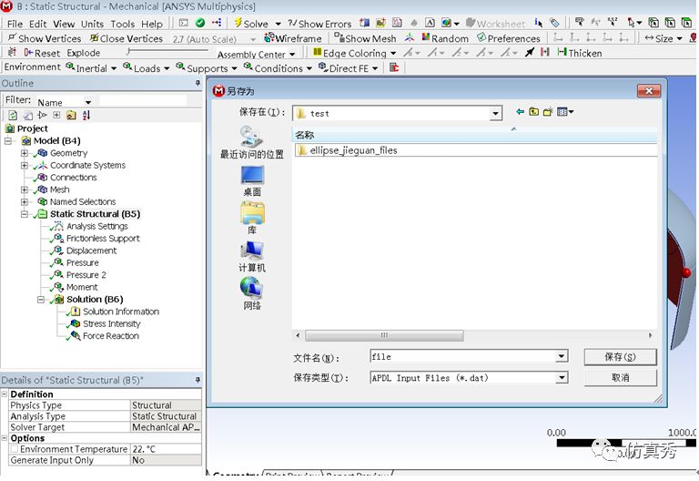Collapse Solution (B6) node
699x481 pixels.
pos(41,300)
